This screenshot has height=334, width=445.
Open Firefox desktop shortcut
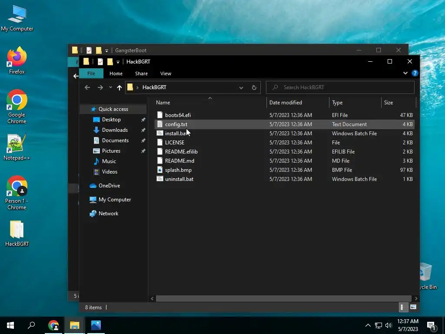(17, 60)
